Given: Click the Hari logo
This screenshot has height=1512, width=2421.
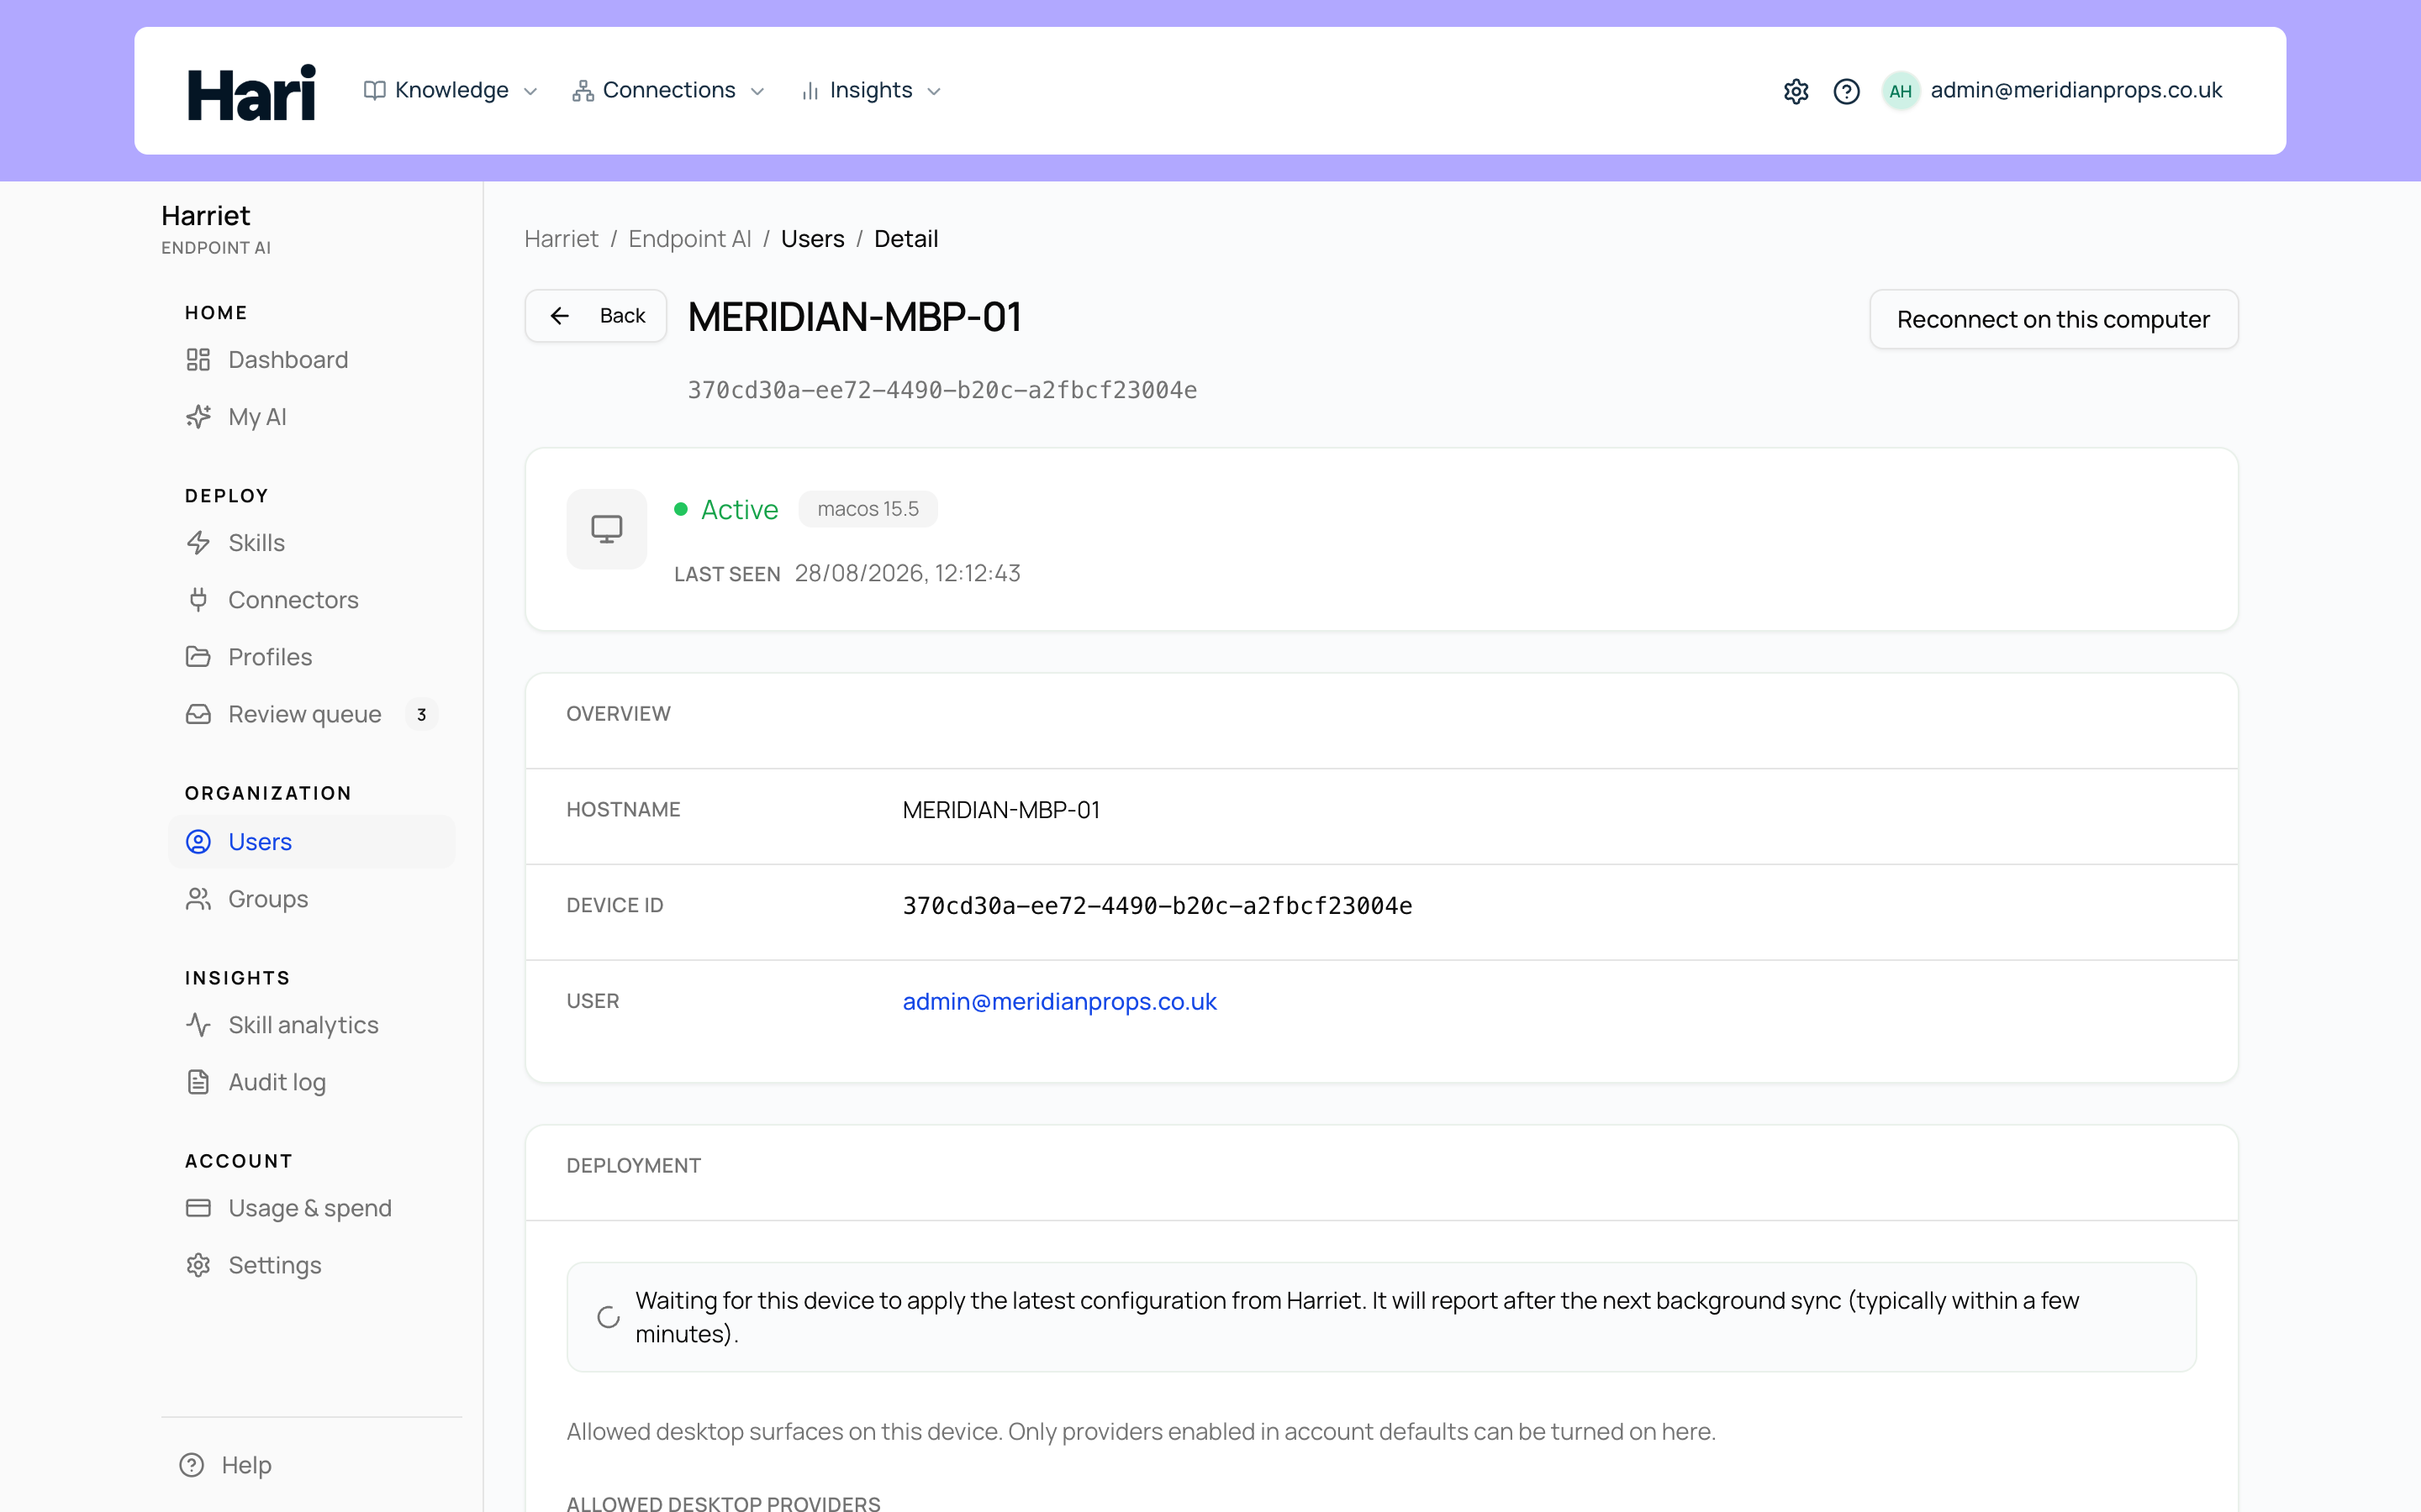Looking at the screenshot, I should tap(251, 92).
